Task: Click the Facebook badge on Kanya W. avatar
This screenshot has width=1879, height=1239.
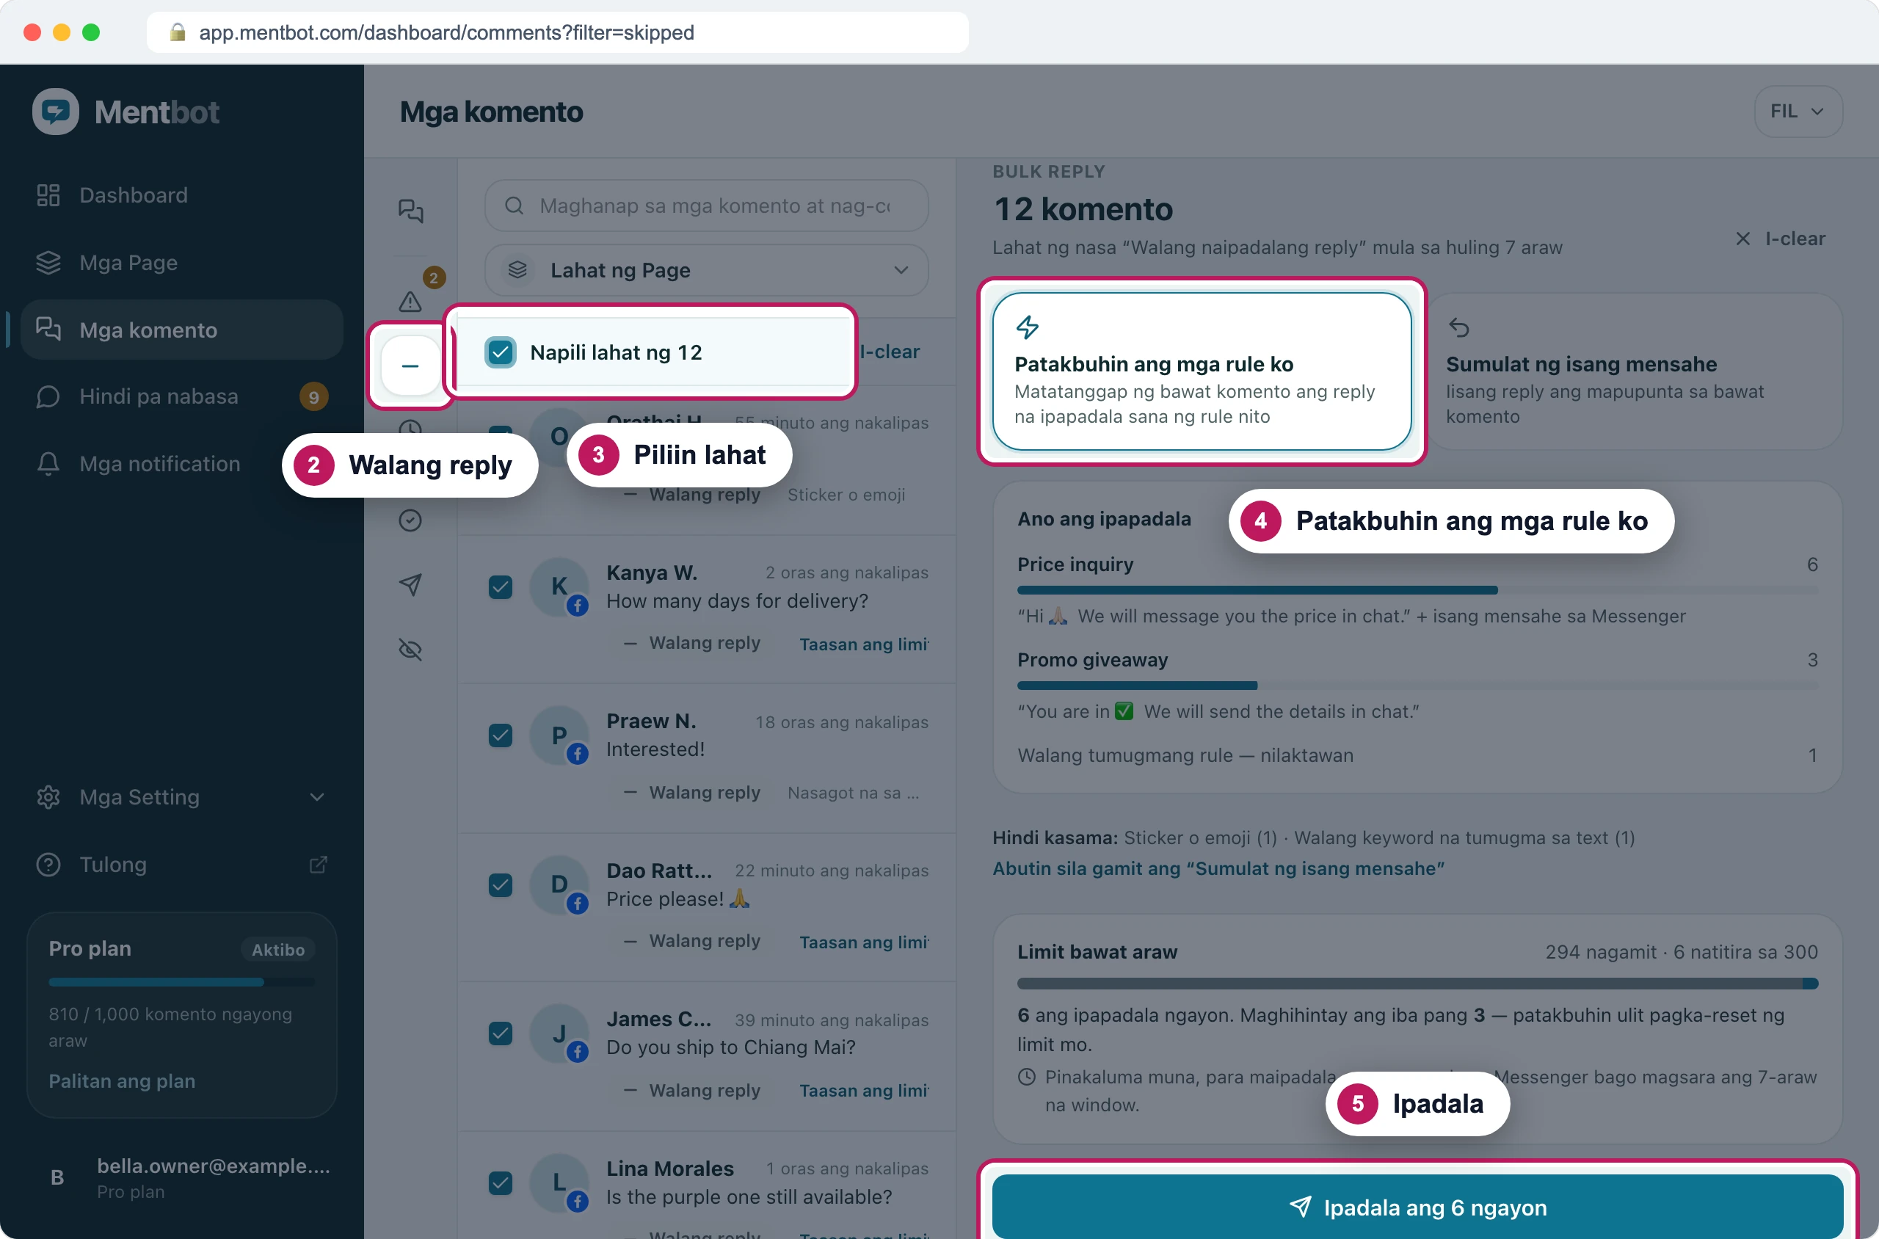Action: point(578,606)
